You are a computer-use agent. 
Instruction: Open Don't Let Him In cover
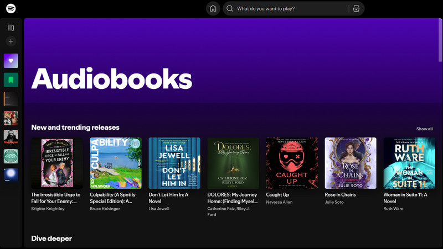coord(174,163)
